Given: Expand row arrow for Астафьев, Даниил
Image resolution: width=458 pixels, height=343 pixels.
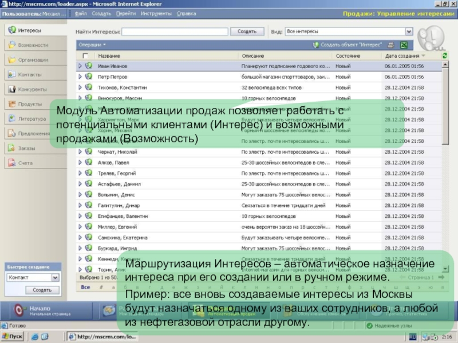Looking at the screenshot, I should (80, 184).
